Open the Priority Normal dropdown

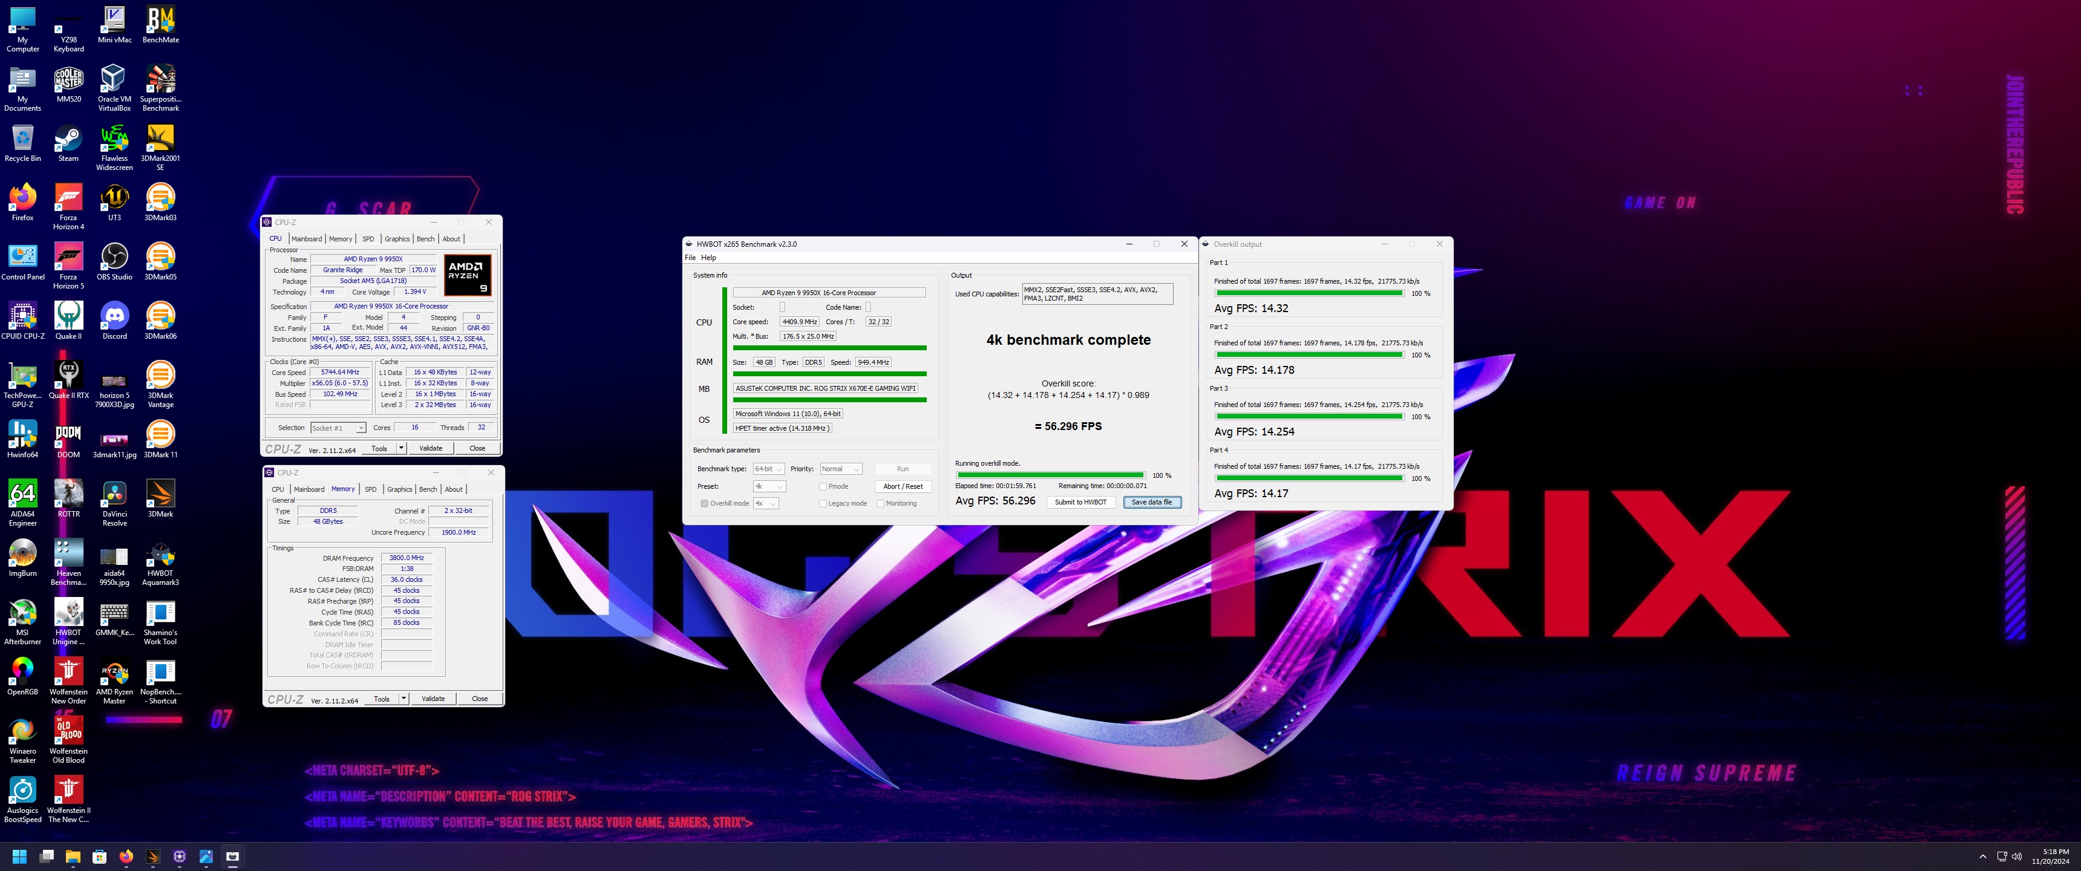tap(841, 469)
